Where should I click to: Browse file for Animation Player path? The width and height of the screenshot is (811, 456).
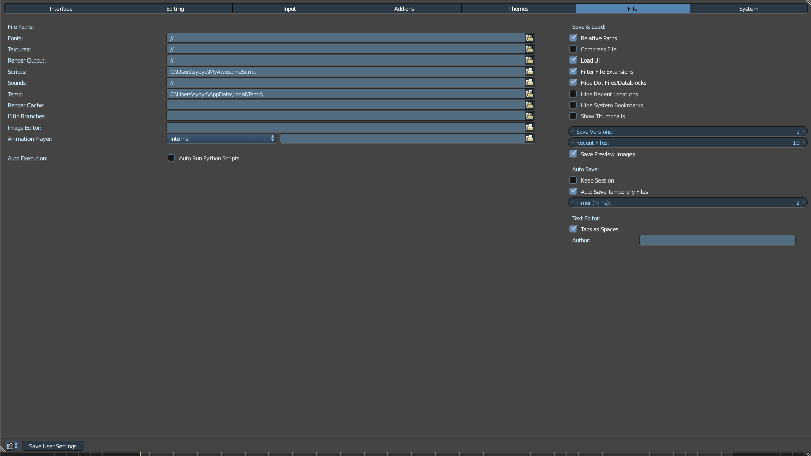pyautogui.click(x=530, y=139)
